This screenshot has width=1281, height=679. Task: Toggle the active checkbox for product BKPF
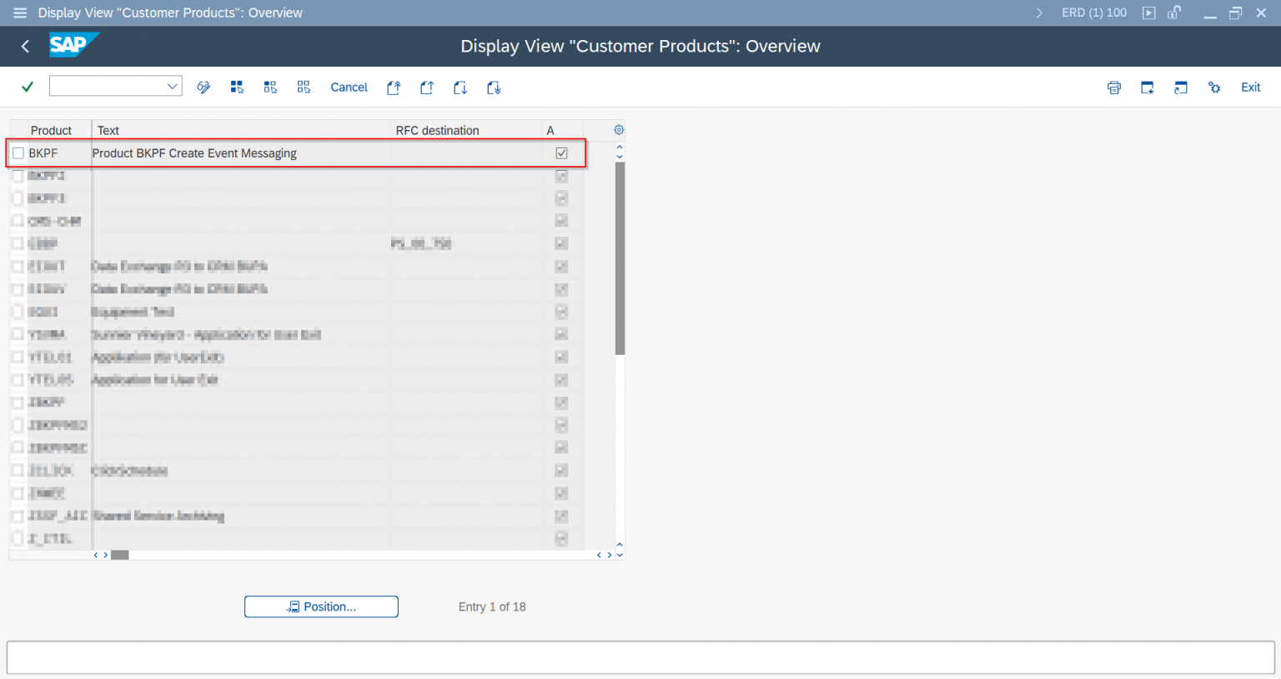pyautogui.click(x=561, y=153)
